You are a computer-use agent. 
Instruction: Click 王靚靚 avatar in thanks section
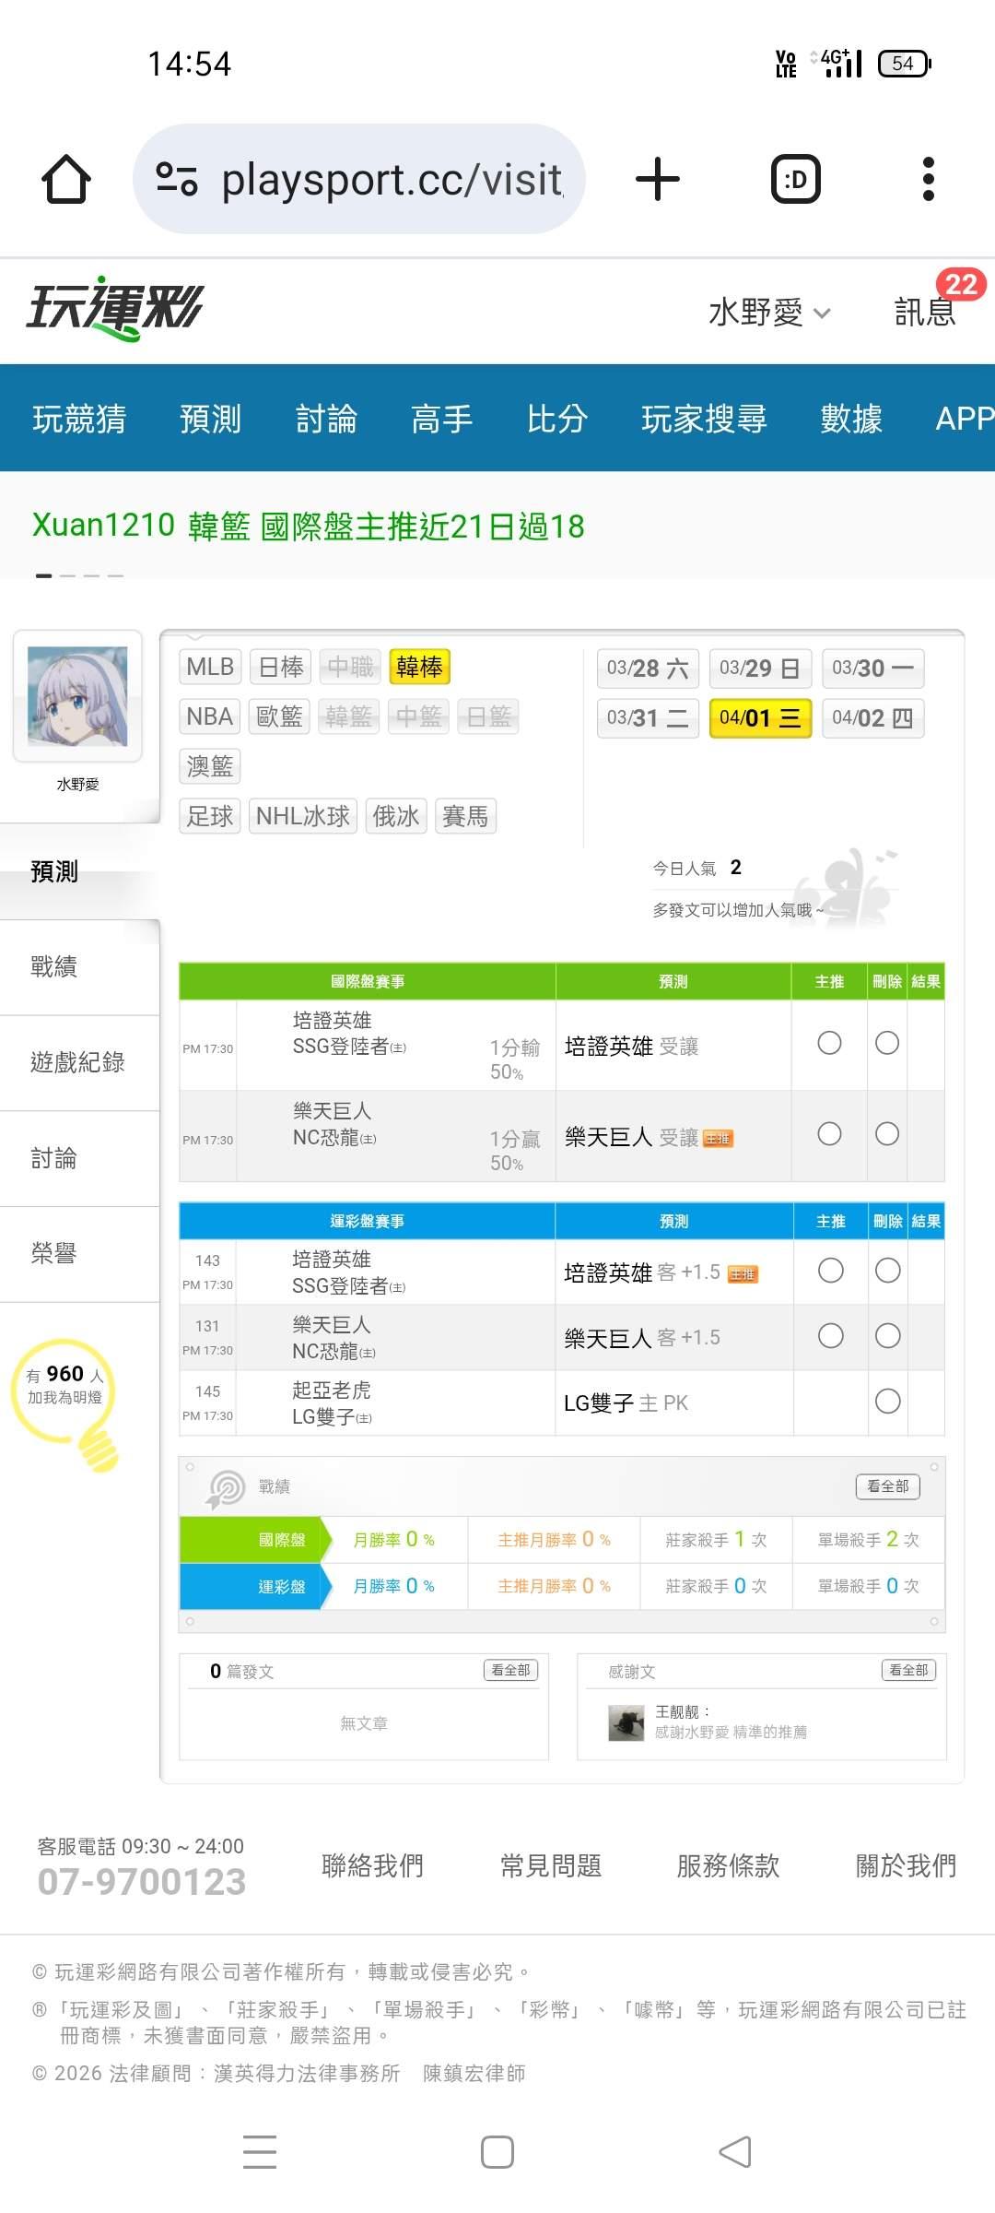[626, 1722]
